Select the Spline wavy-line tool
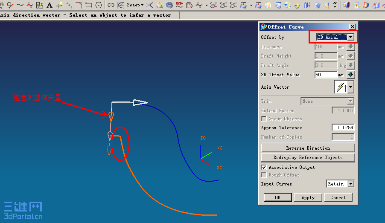The width and height of the screenshot is (385, 223). (x=20, y=5)
